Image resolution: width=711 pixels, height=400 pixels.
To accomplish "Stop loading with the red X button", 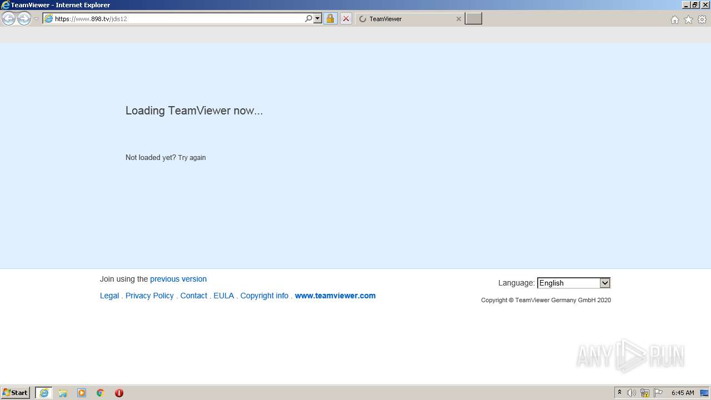I will coord(346,19).
